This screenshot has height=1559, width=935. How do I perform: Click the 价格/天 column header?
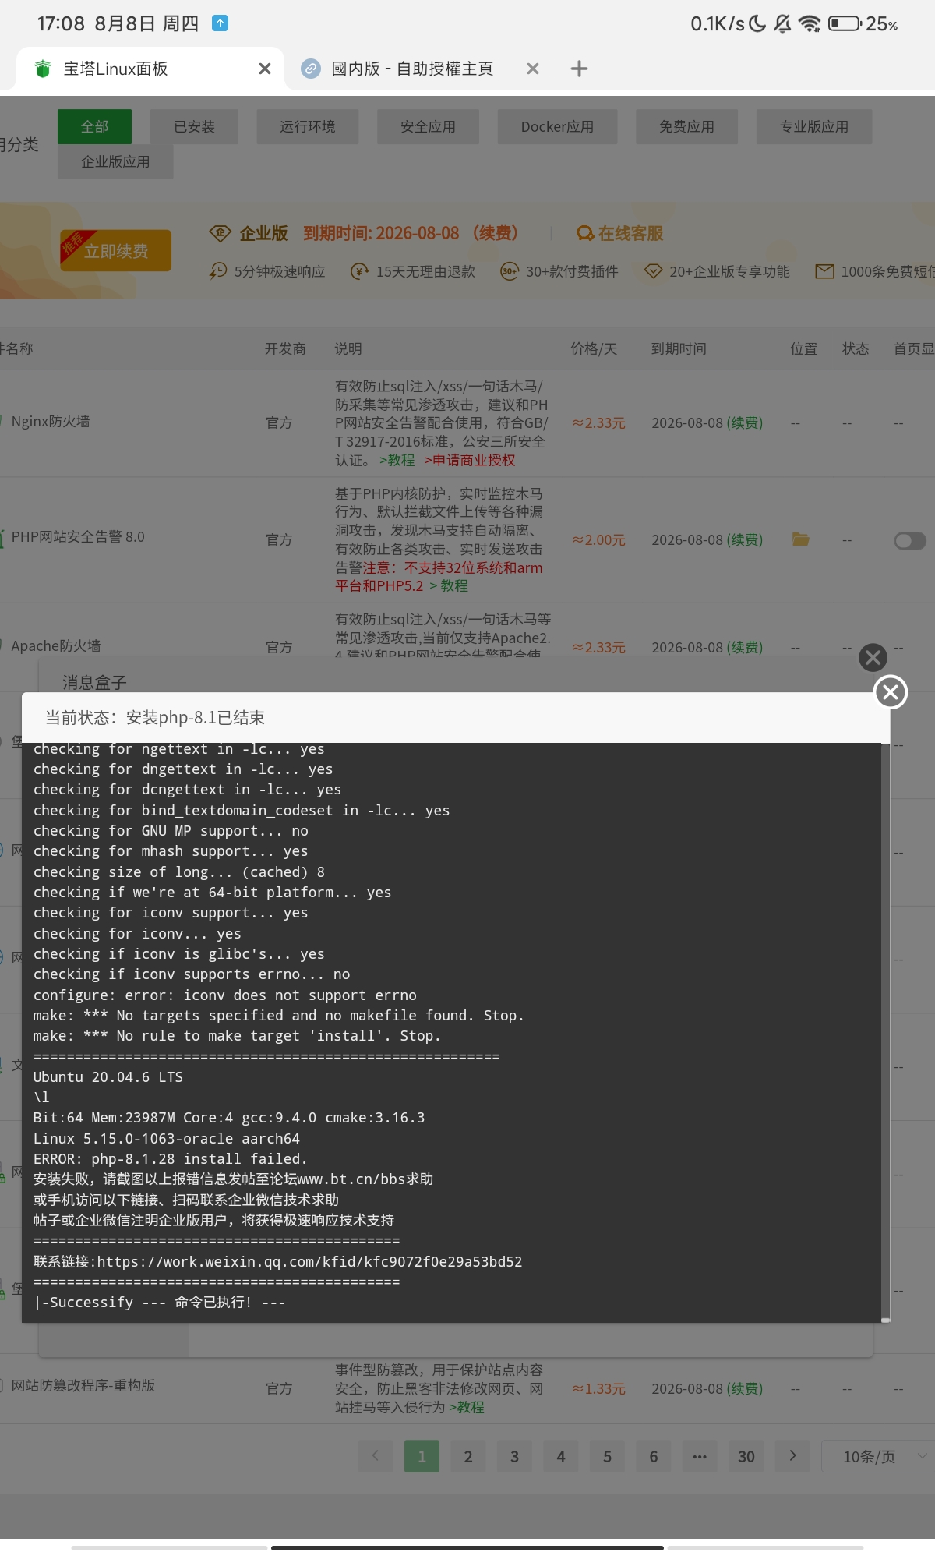tap(594, 348)
